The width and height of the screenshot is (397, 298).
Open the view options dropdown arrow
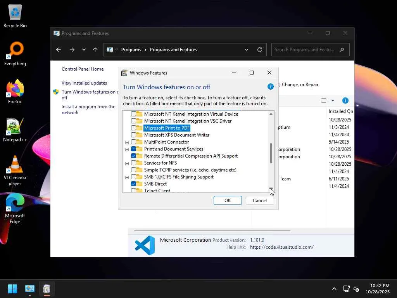(333, 100)
